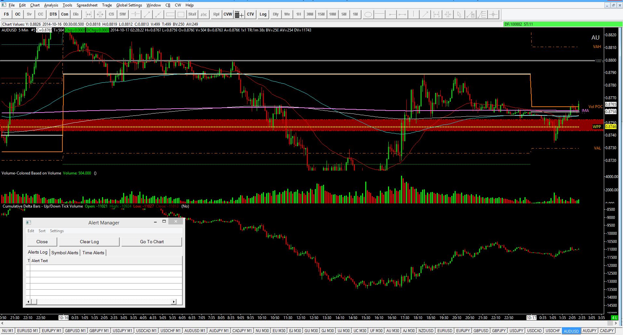Screen dimensions: 623x335
Task: Toggle the Log scale toolbar button
Action: click(263, 14)
